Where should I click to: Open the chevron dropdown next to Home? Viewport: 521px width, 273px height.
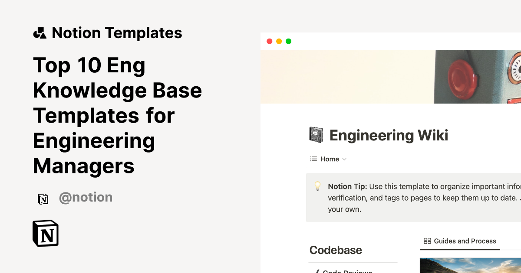pyautogui.click(x=345, y=159)
